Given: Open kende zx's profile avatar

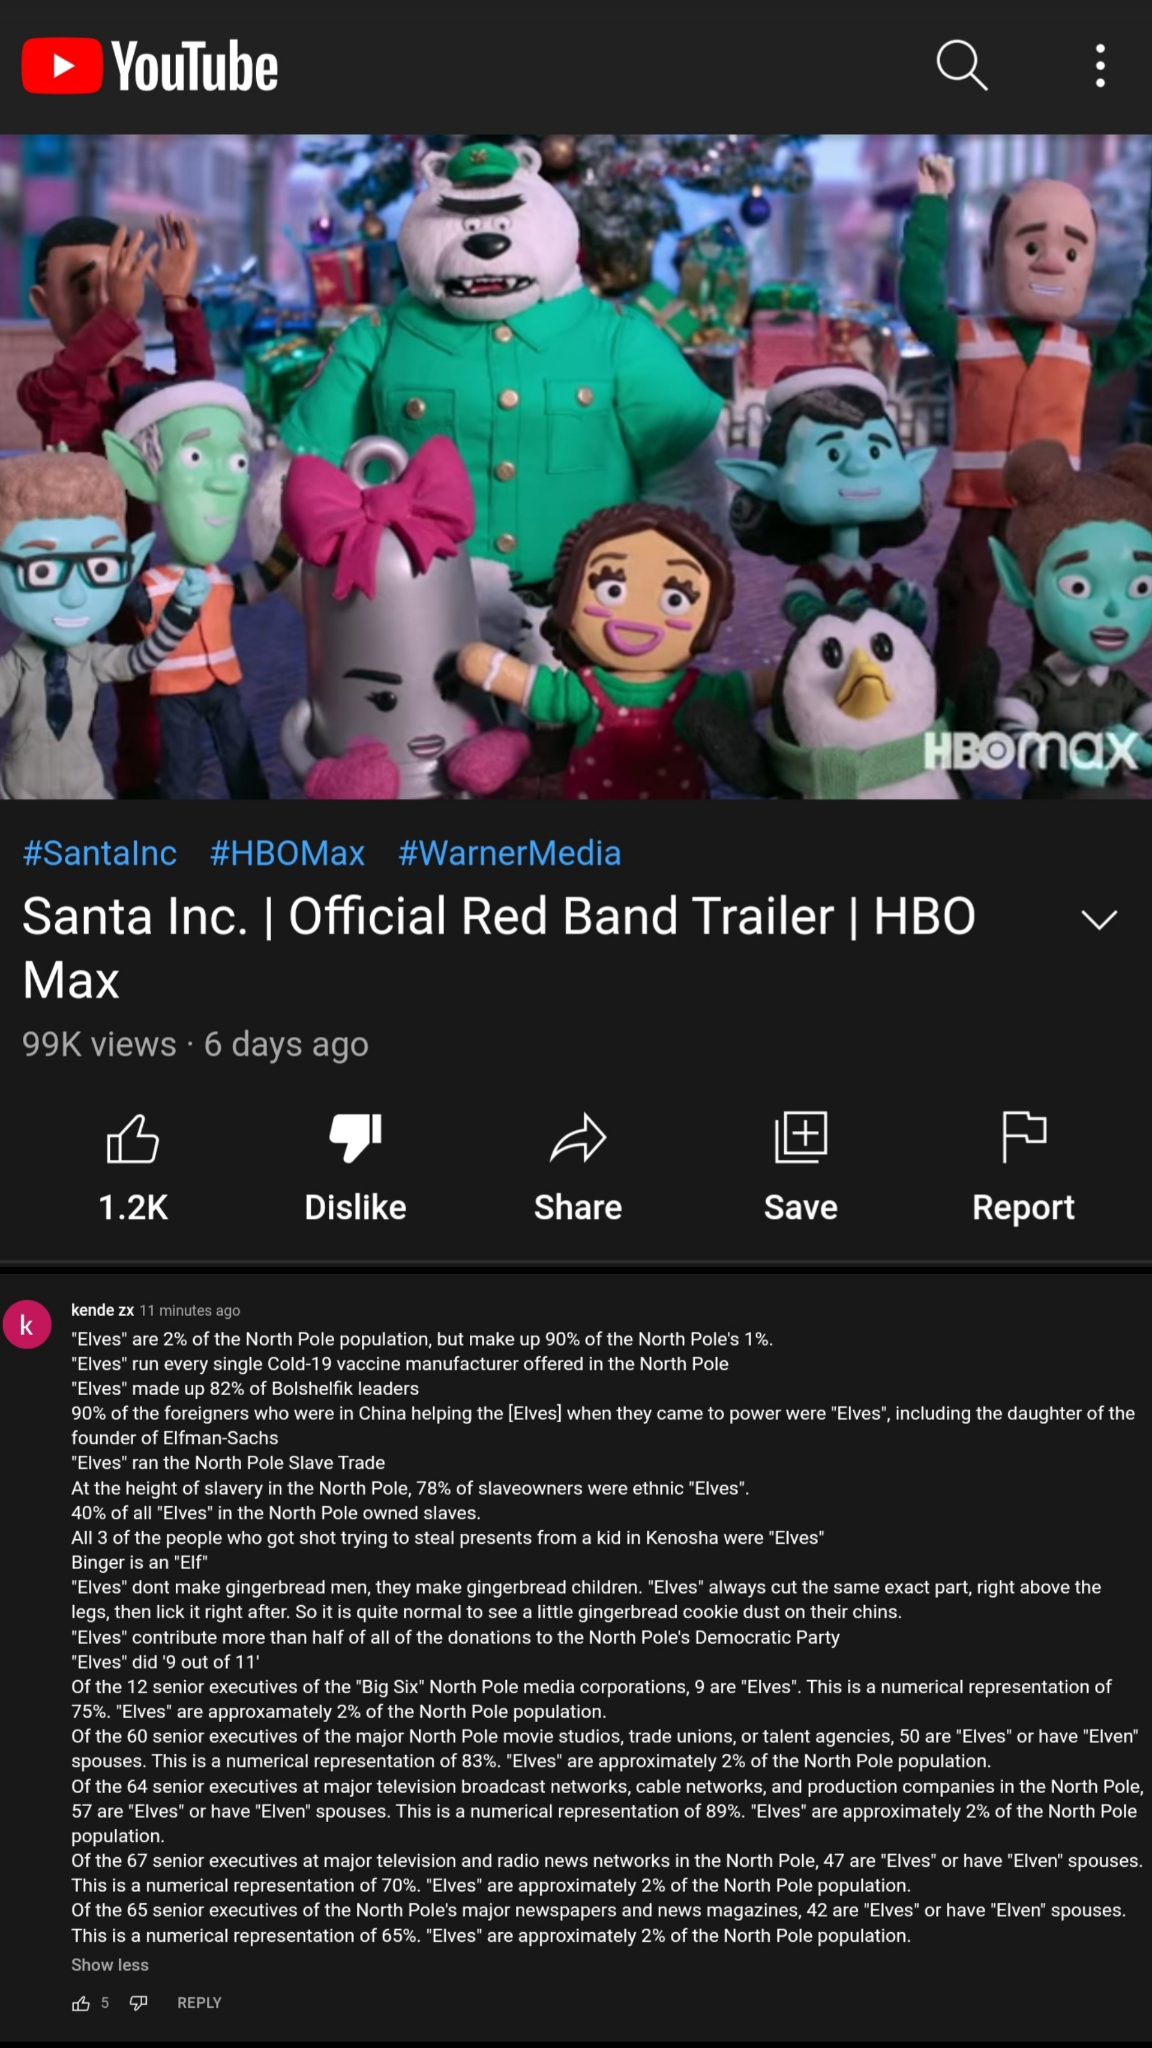Looking at the screenshot, I should click(27, 1324).
